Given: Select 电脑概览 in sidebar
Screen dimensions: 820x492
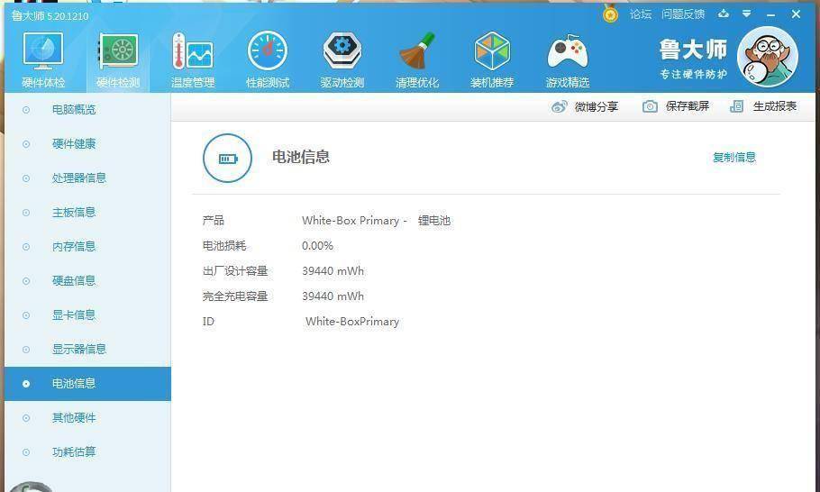Looking at the screenshot, I should coord(87,110).
